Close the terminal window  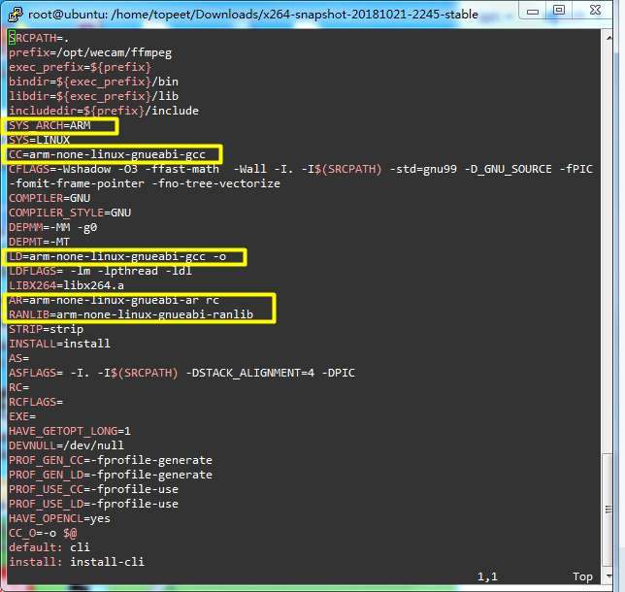(595, 10)
